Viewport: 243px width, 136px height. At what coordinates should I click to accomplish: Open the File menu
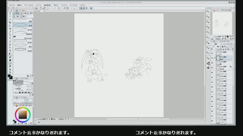(12, 5)
